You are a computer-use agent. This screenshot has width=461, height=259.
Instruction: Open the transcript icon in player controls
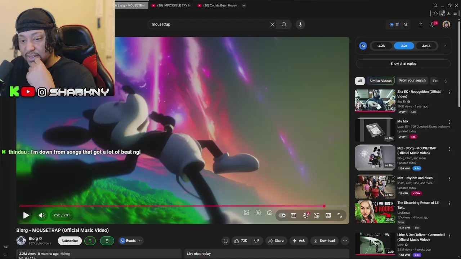coord(258,213)
